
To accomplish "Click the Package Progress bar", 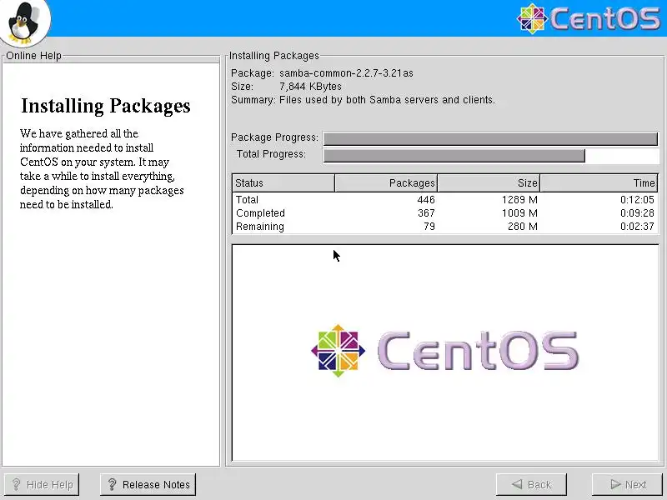I will [x=490, y=138].
